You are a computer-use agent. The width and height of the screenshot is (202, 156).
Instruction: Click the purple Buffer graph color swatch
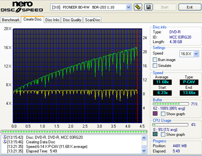tap(155, 113)
